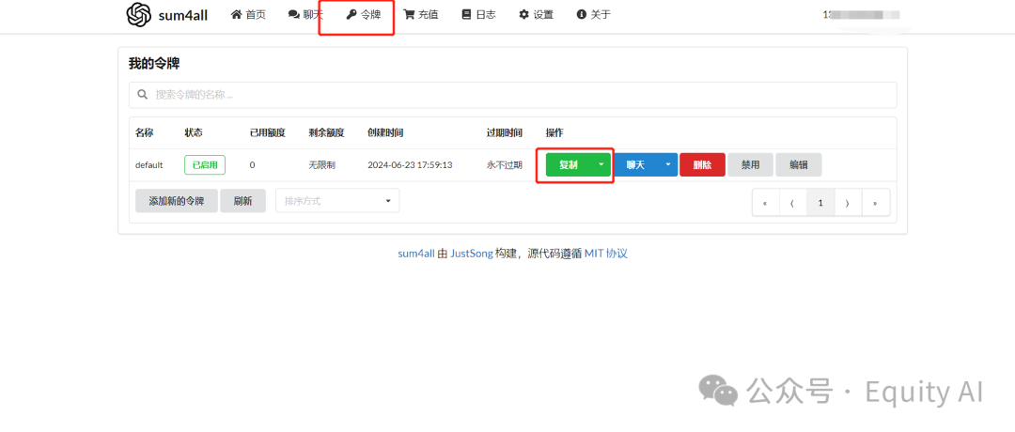
Task: Open the 设置 settings page
Action: point(536,15)
